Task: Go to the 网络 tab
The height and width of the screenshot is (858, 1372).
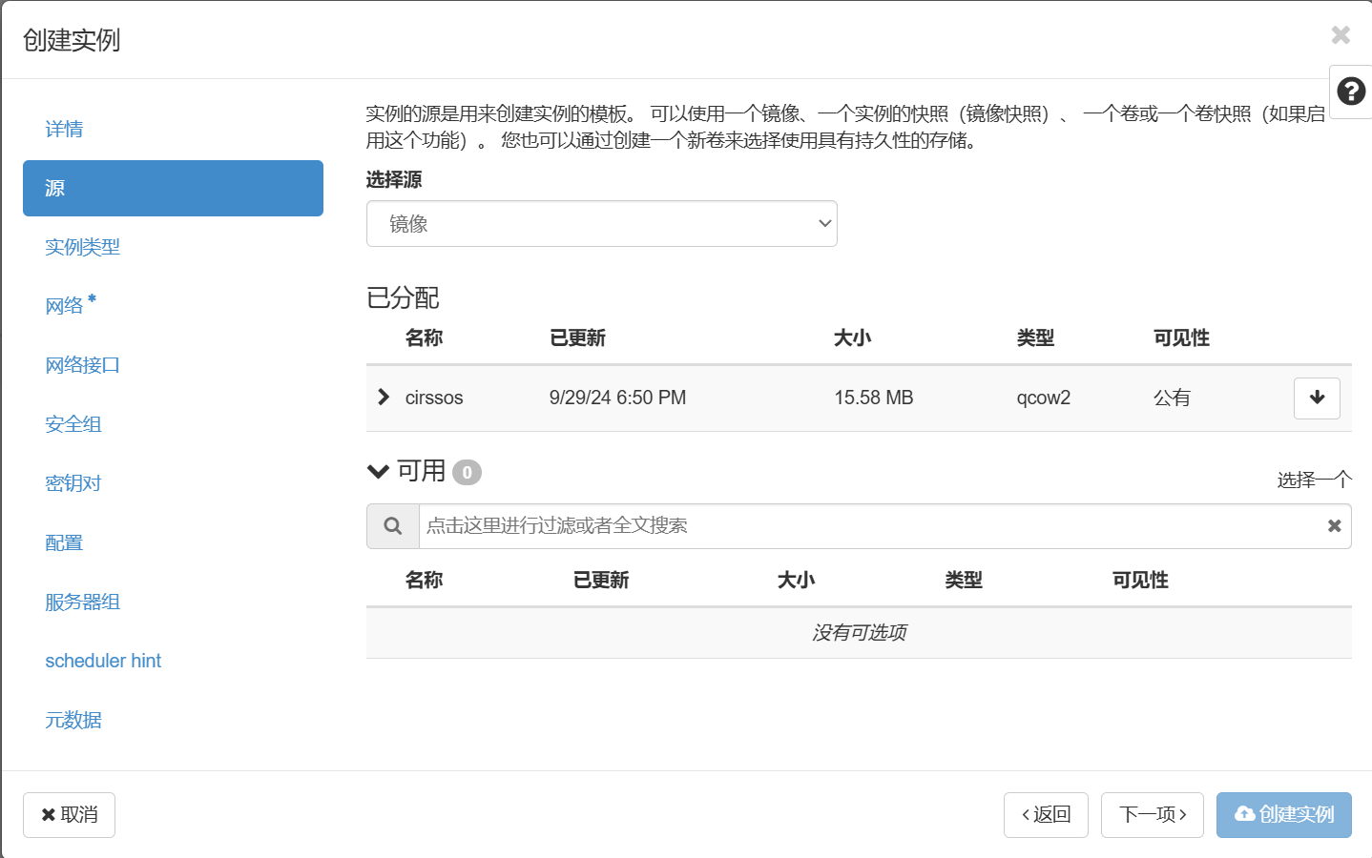Action: (x=65, y=306)
